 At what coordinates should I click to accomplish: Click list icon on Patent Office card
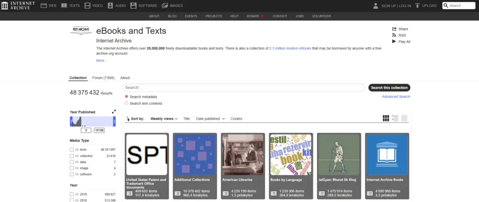point(130,193)
